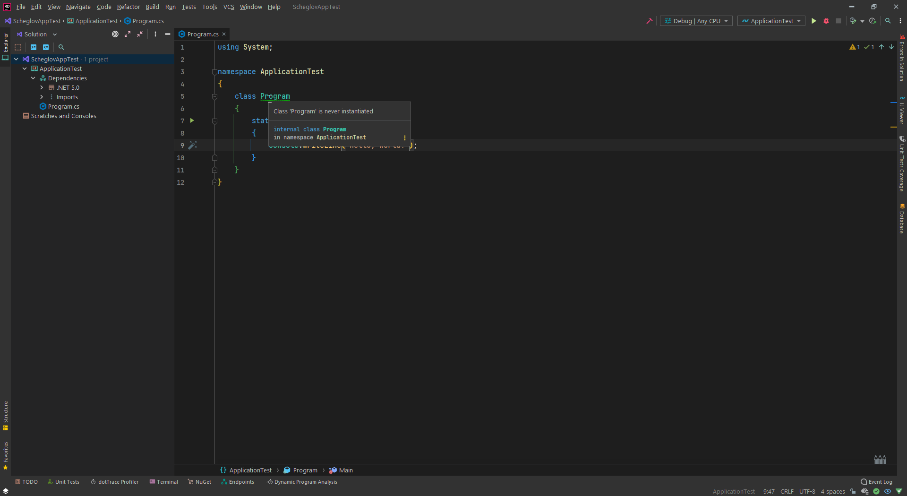
Task: Open the Terminal tool window tab
Action: (x=163, y=482)
